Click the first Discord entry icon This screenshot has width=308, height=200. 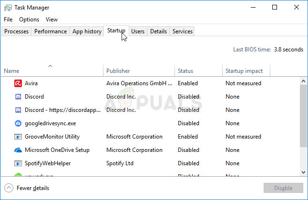click(x=18, y=97)
